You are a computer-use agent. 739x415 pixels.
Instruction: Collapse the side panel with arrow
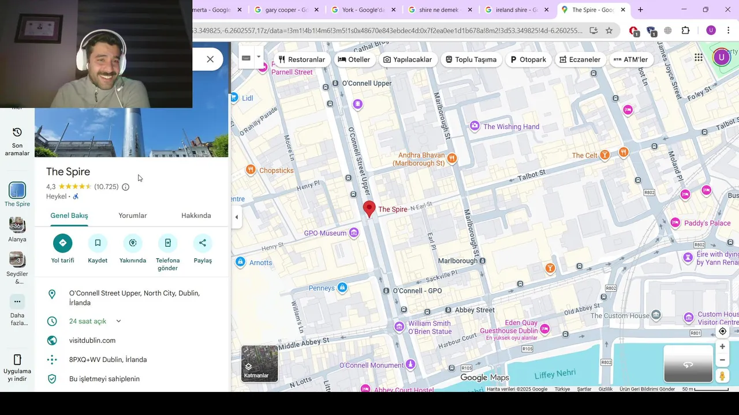(x=236, y=217)
